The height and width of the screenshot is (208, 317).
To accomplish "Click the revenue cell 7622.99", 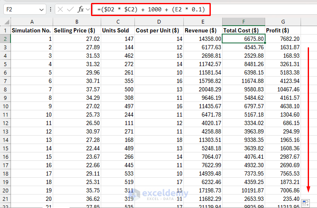I will 203,165.
